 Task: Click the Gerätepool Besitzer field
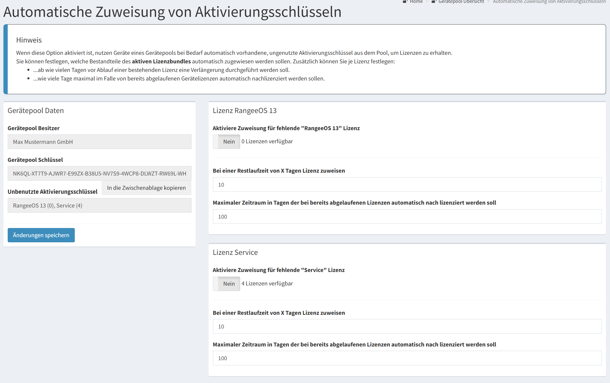pos(99,142)
